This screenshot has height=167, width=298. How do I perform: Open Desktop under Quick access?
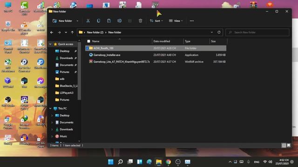click(64, 51)
